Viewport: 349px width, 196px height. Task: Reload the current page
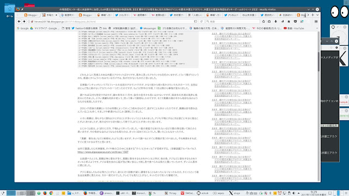pyautogui.click(x=201, y=22)
